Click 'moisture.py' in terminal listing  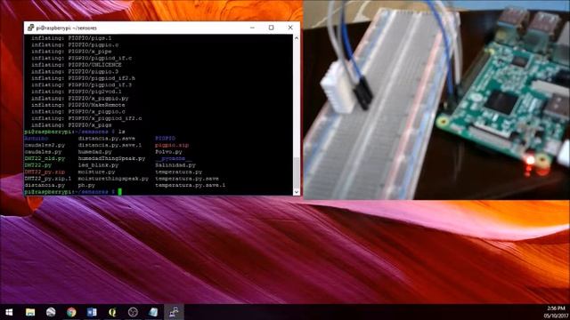tap(96, 172)
